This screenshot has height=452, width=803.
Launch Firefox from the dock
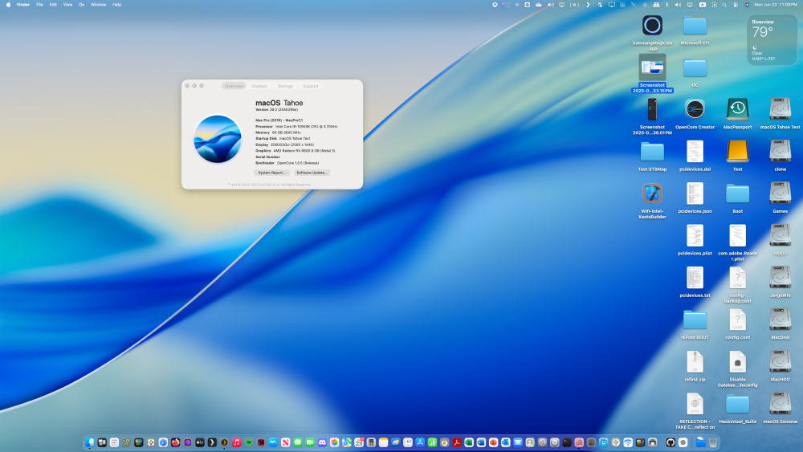175,442
